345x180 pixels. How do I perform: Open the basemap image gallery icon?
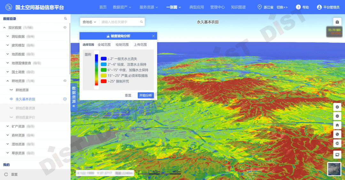click(x=337, y=155)
